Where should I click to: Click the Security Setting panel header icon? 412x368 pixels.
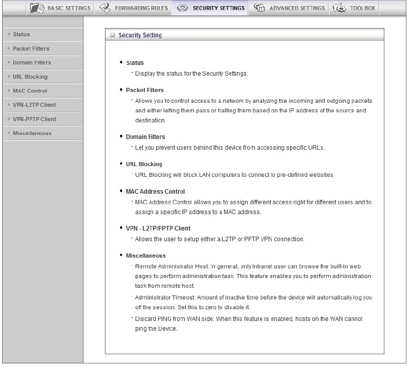(113, 35)
